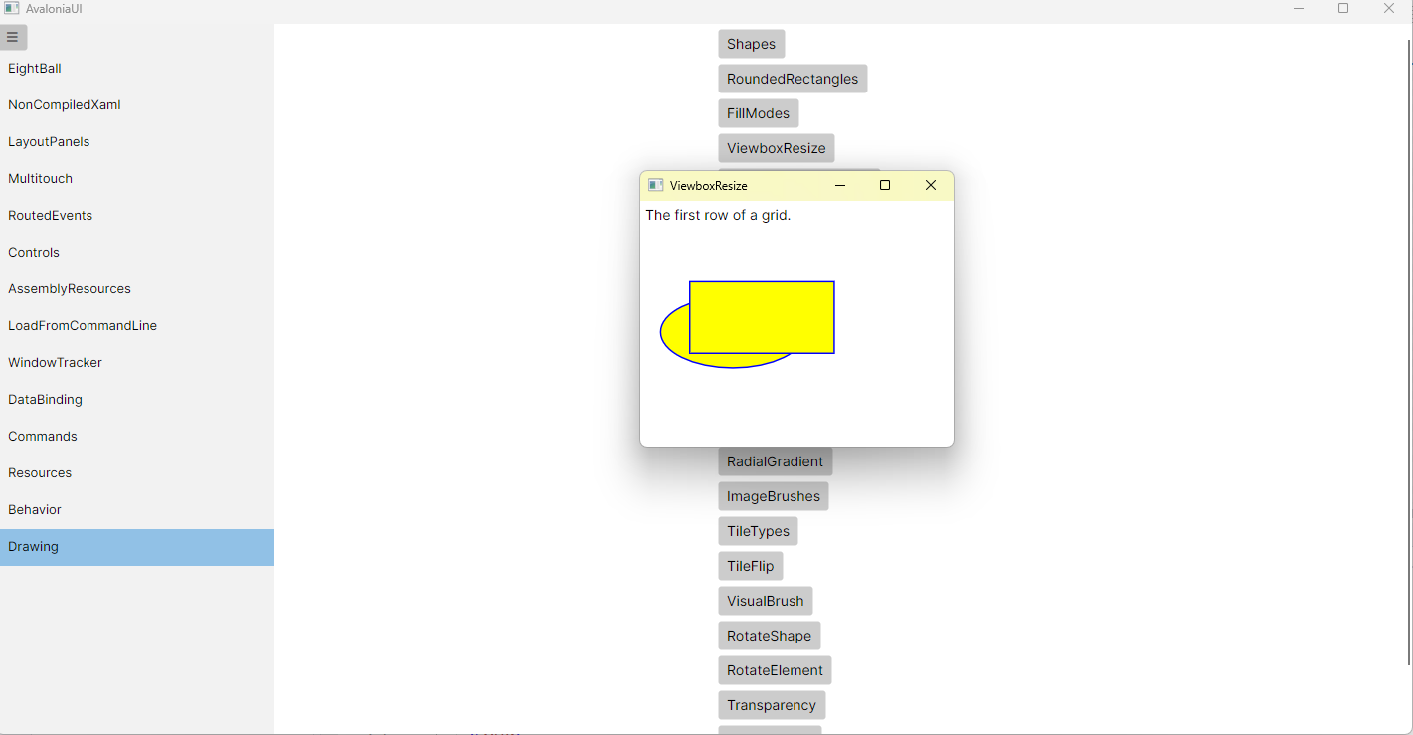Toggle the hamburger menu pane button
The image size is (1413, 735).
pos(13,38)
